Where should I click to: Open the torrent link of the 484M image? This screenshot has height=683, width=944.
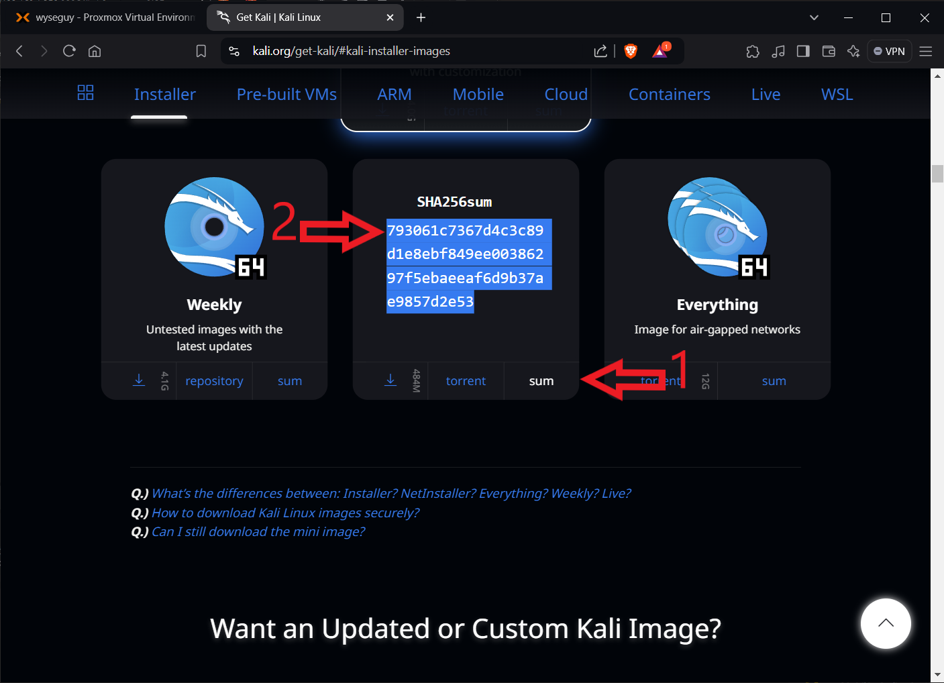tap(466, 381)
